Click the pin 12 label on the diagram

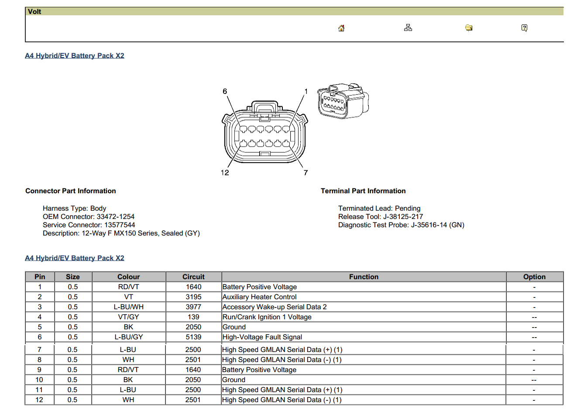point(225,172)
